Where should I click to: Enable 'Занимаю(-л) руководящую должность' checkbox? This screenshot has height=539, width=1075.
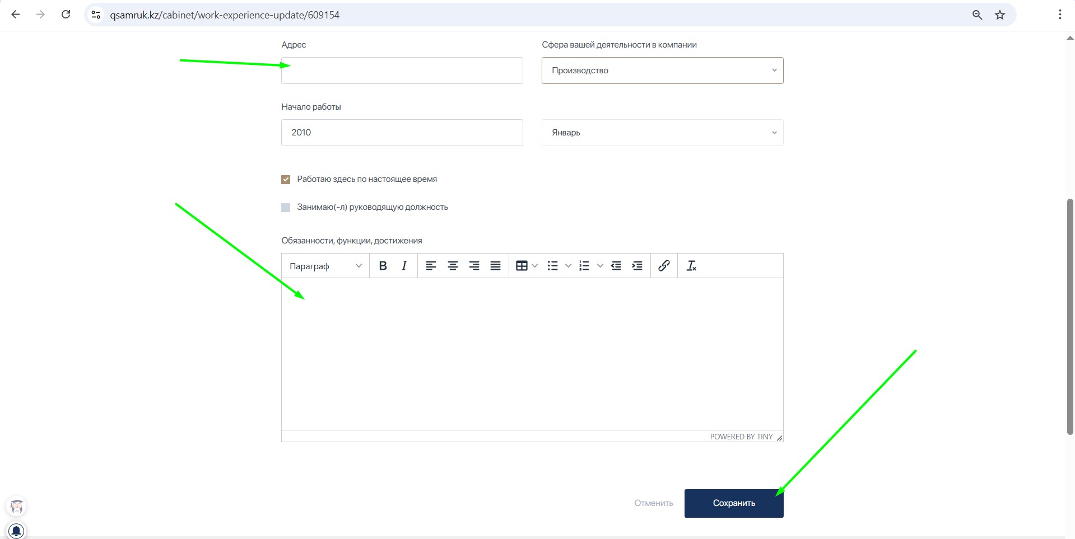[x=286, y=208]
